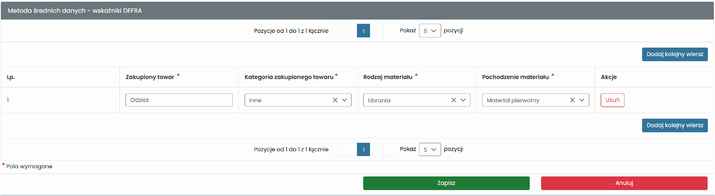This screenshot has height=196, width=715.
Task: Remove row with the Usuń button
Action: coord(612,100)
